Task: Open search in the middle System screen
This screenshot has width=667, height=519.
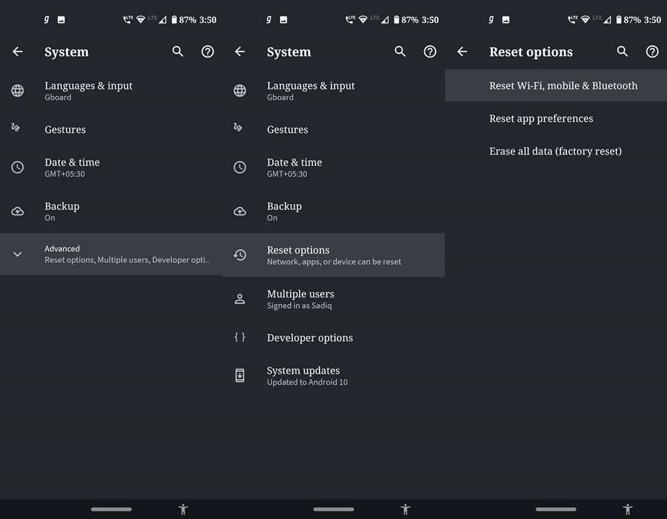Action: (400, 51)
